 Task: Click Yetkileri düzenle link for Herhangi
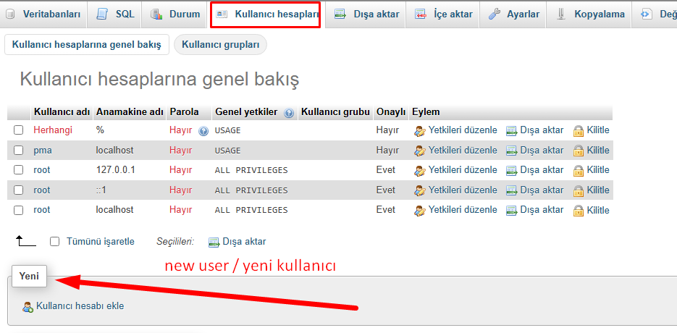coord(463,130)
